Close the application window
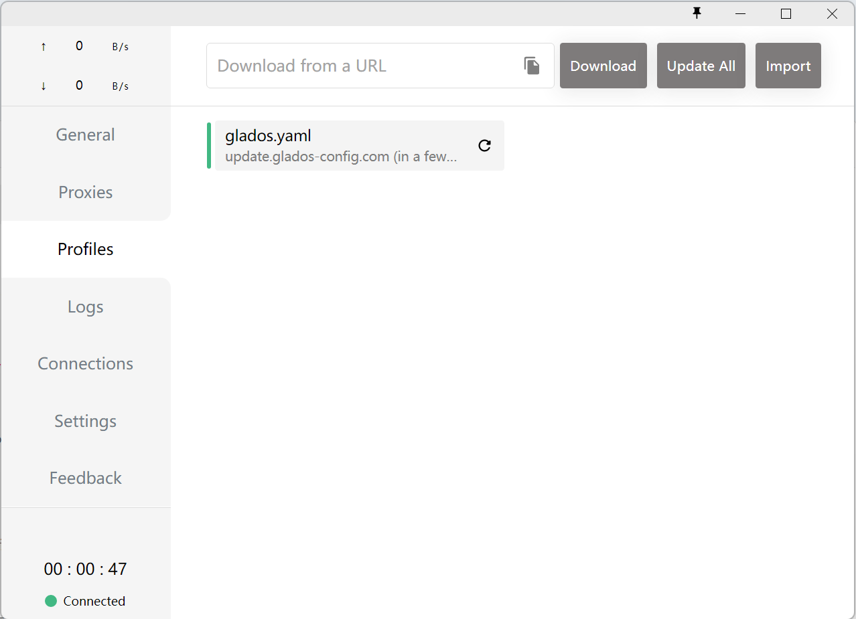856x619 pixels. tap(832, 13)
